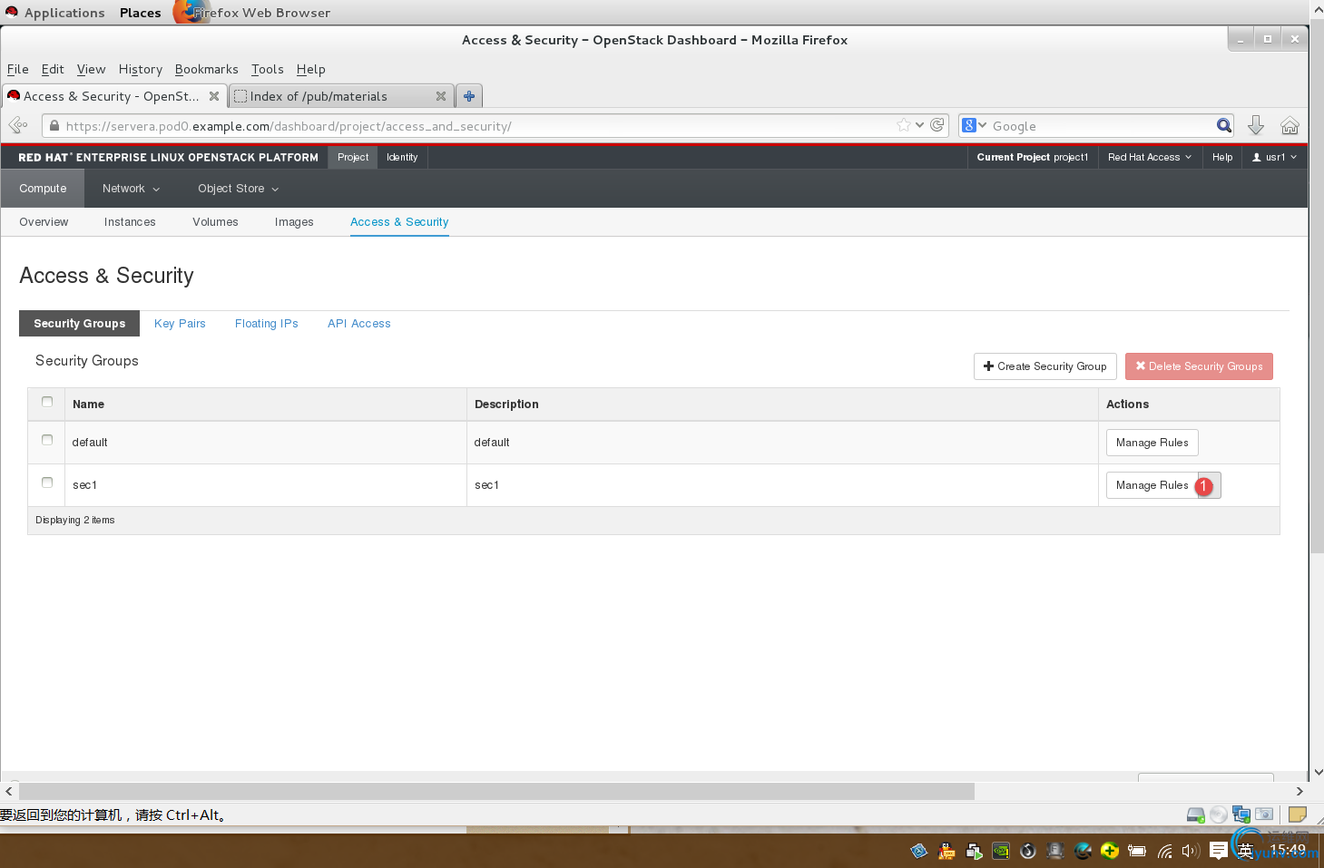Click the magnifier icon in the search box
The height and width of the screenshot is (868, 1324).
click(1224, 125)
